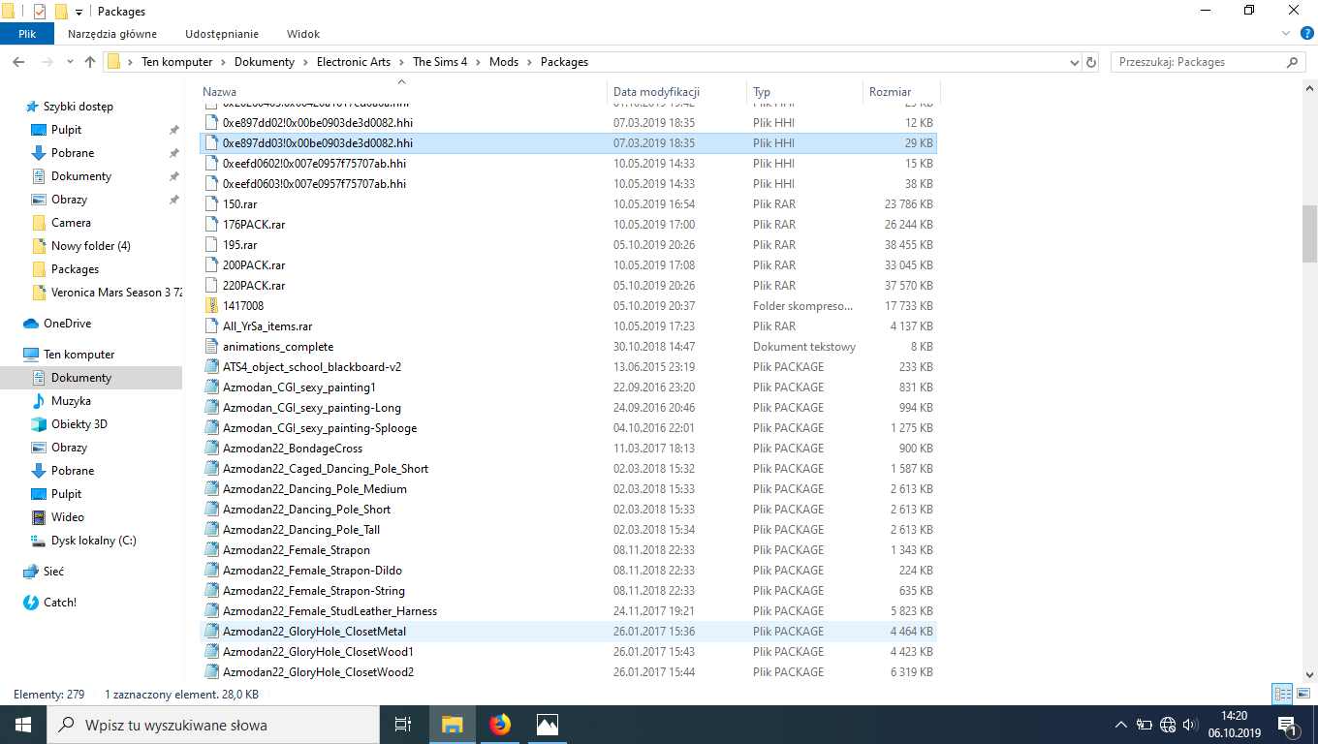Collapse the Ten komputer tree section
The width and height of the screenshot is (1318, 744).
click(x=14, y=354)
